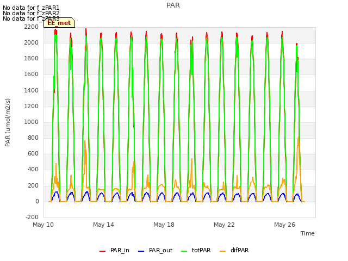This screenshot has width=348, height=261.
Task: Click the red PAR_in legend swatch
Action: [x=103, y=251]
